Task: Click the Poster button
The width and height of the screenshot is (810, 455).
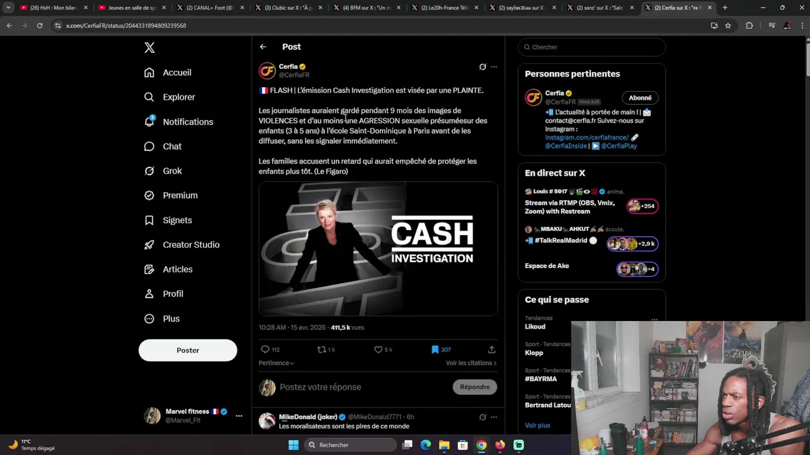Action: tap(188, 350)
